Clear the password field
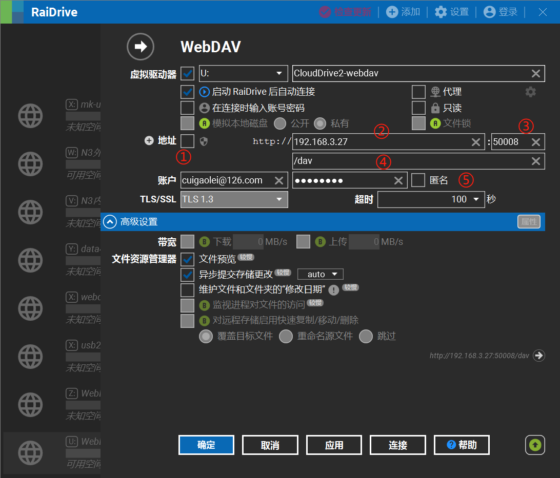 coord(398,180)
